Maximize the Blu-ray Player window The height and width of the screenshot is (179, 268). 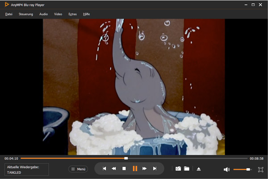[x=253, y=5]
